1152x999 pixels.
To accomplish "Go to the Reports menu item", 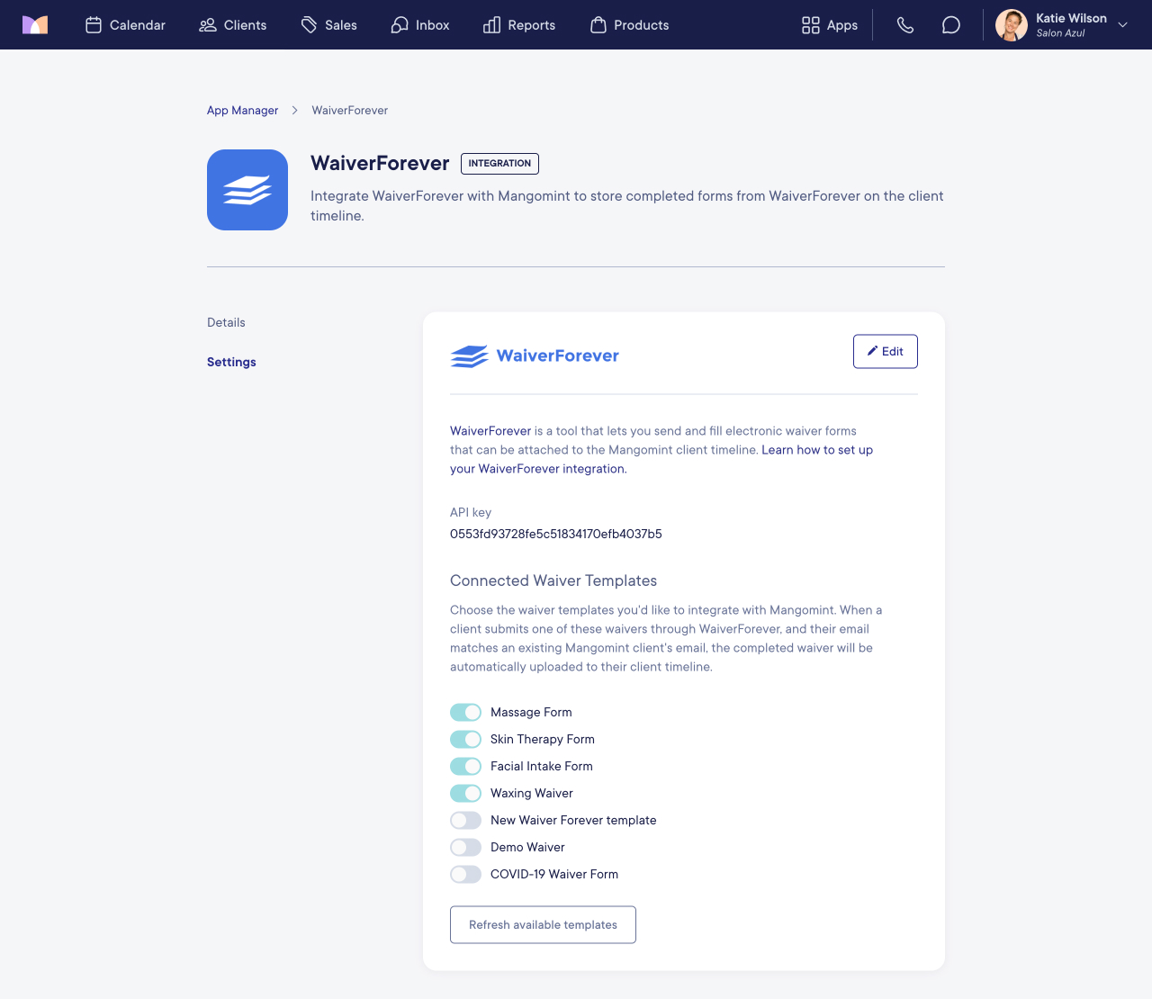I will (x=519, y=25).
